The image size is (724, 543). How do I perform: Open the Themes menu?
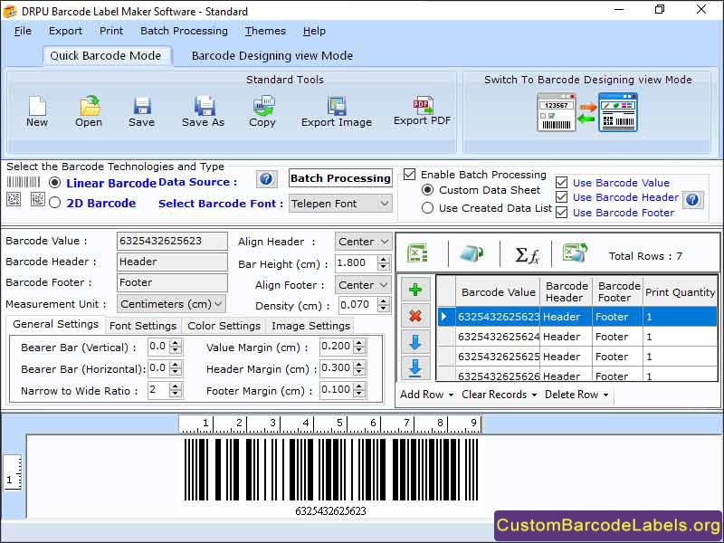click(x=265, y=31)
